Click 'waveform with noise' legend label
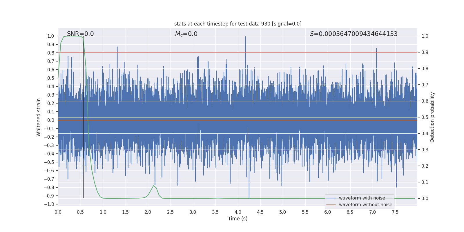 coord(362,198)
